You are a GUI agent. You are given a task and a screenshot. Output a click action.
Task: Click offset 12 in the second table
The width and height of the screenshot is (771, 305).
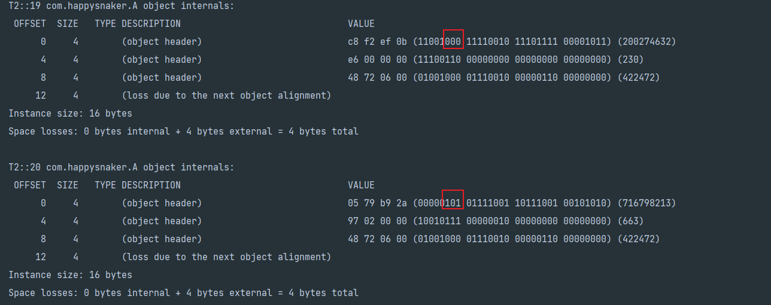click(41, 257)
